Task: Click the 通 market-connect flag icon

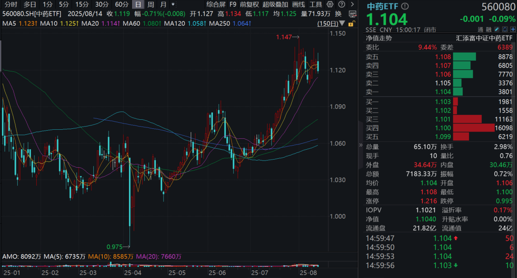Action: [x=481, y=30]
